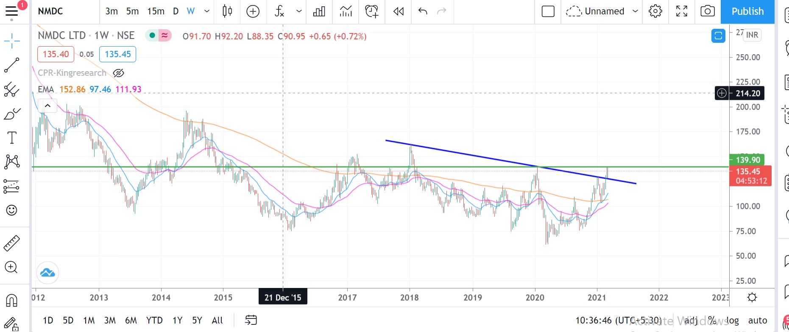Collapse the indicator legend chevron

point(47,106)
